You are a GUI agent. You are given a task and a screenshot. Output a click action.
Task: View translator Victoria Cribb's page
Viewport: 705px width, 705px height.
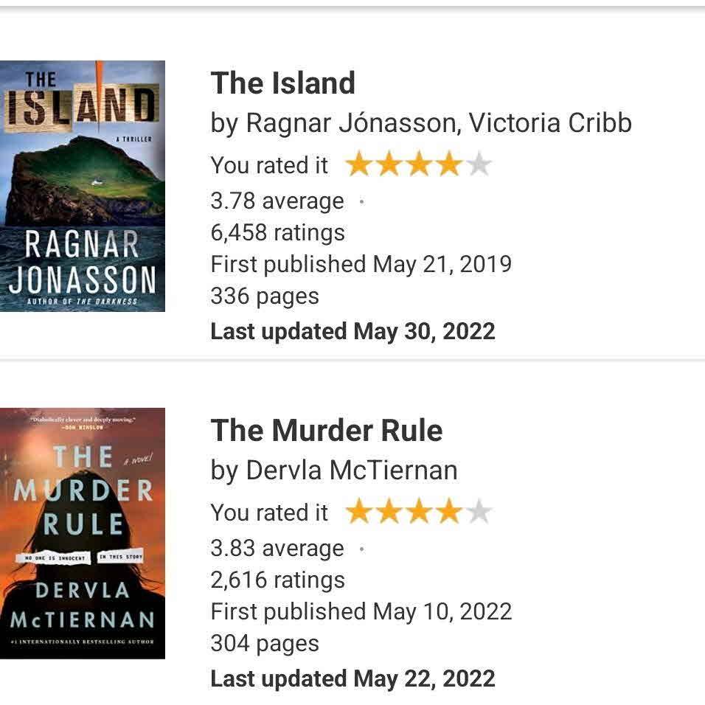point(550,123)
